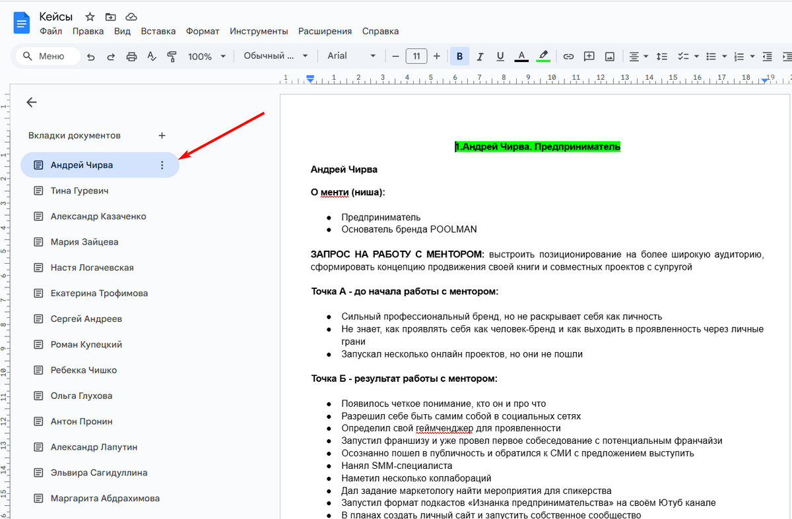Open the Формат menu
The image size is (792, 519).
[x=203, y=31]
